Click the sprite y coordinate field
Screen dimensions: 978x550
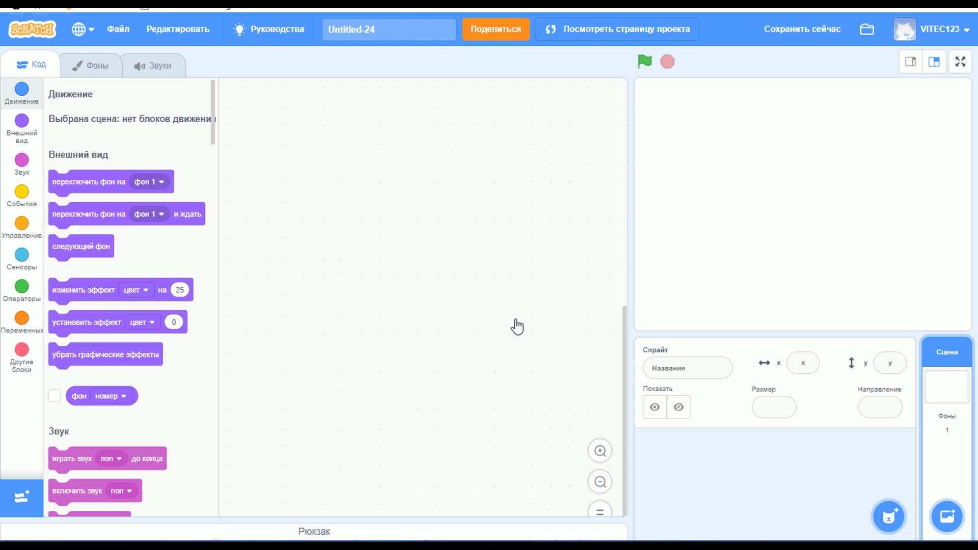[x=890, y=363]
